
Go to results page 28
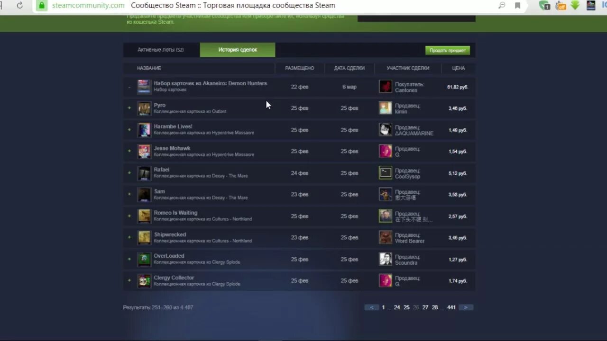(x=435, y=307)
